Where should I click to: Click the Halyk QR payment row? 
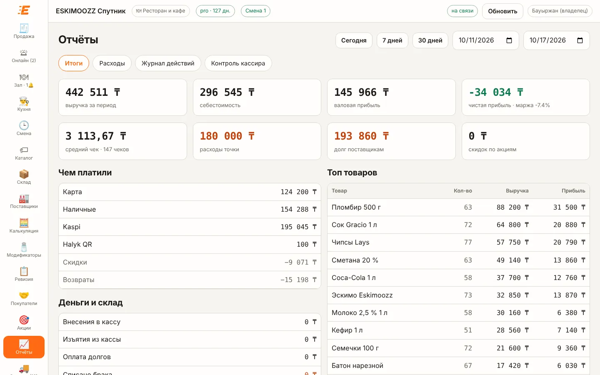tap(190, 244)
